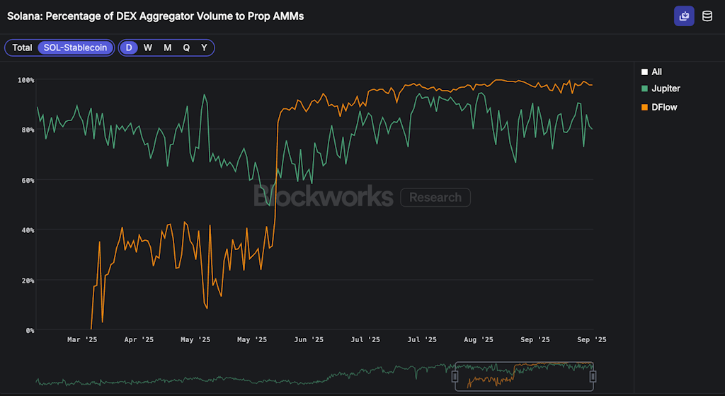Click the green Jupiter color swatch

coord(644,89)
